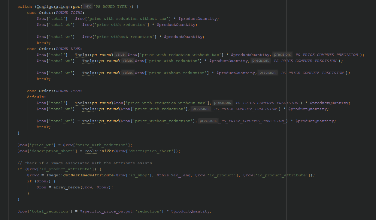
Task: Click the closing brace of the switch block
Action: [19, 133]
